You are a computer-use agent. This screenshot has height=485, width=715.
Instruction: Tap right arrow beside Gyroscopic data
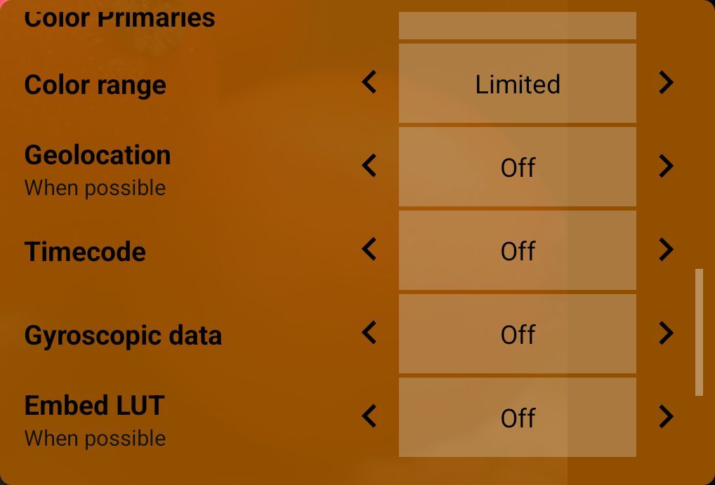(666, 332)
